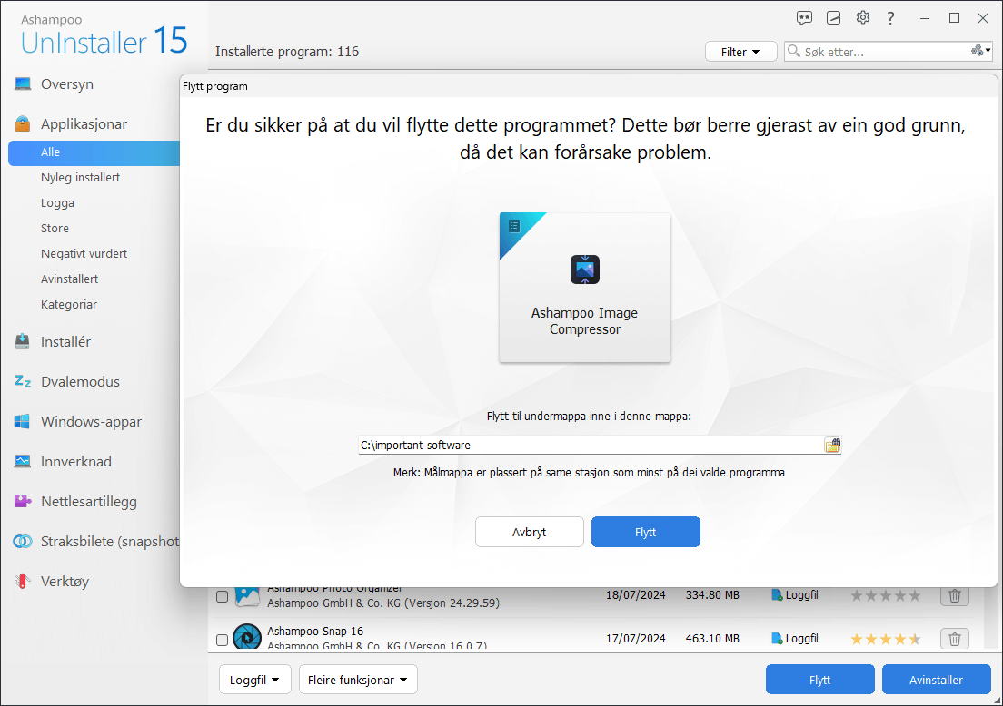The height and width of the screenshot is (706, 1003).
Task: Click the Straksbilete snapshot icon
Action: (x=23, y=541)
